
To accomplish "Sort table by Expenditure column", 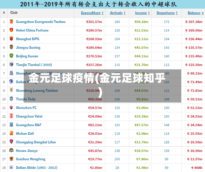I will [x=92, y=13].
